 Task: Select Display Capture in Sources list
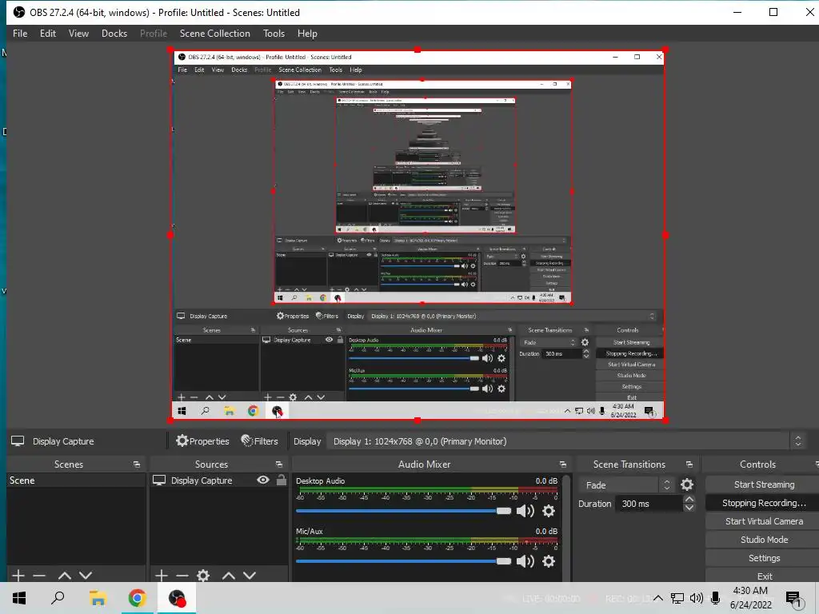click(202, 480)
